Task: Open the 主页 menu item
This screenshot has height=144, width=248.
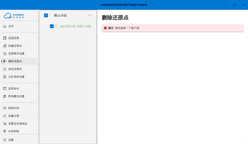Action: [x=20, y=26]
